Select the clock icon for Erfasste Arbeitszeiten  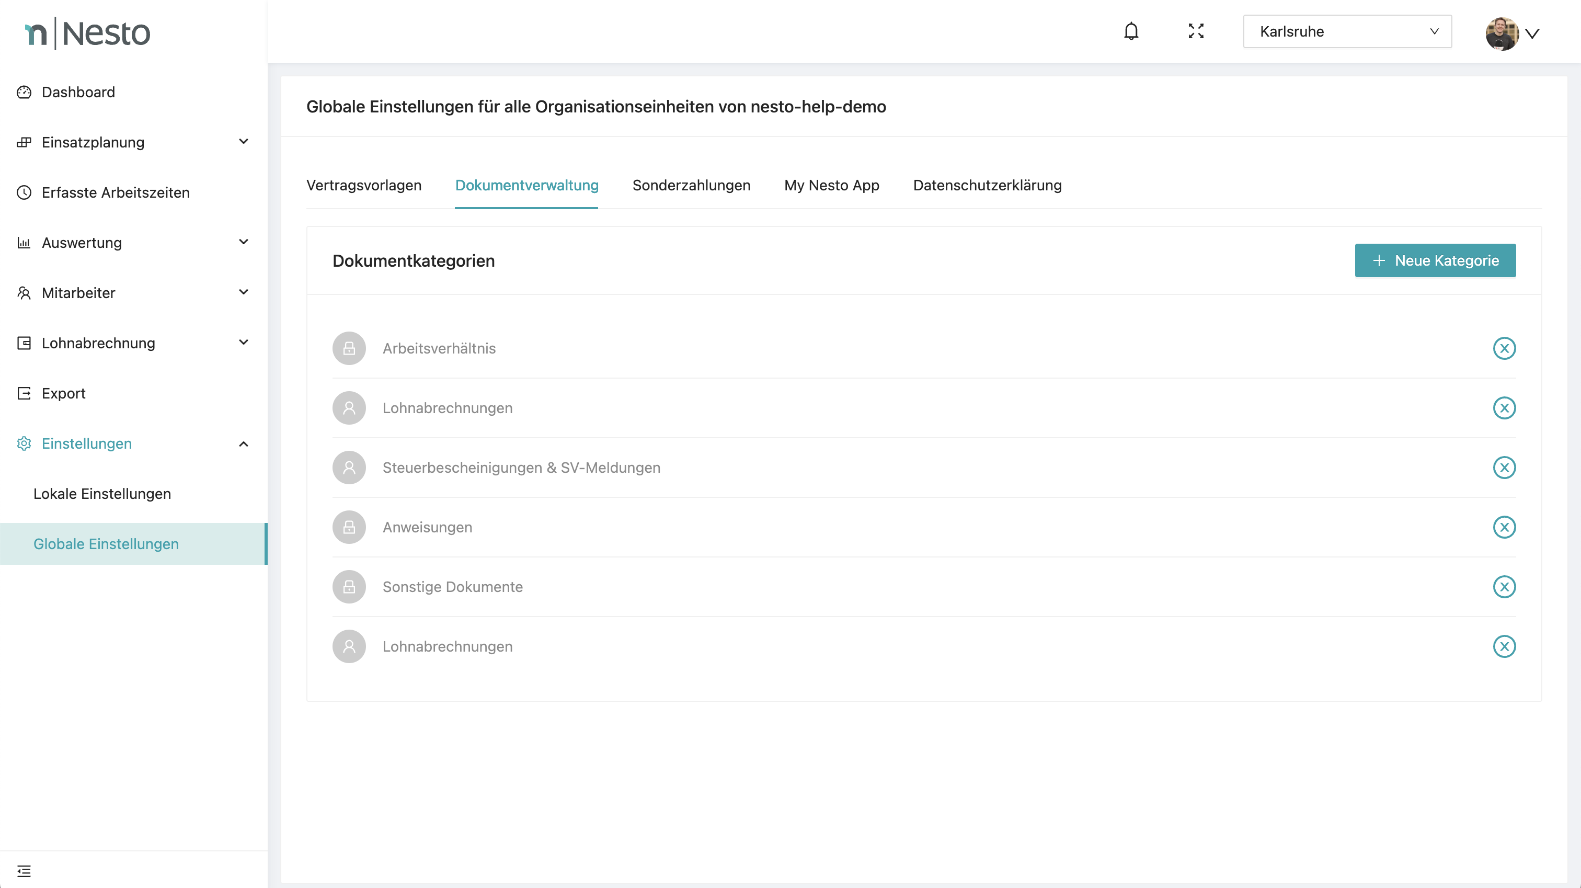(x=24, y=192)
